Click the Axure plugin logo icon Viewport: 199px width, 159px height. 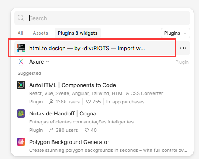tap(21, 62)
